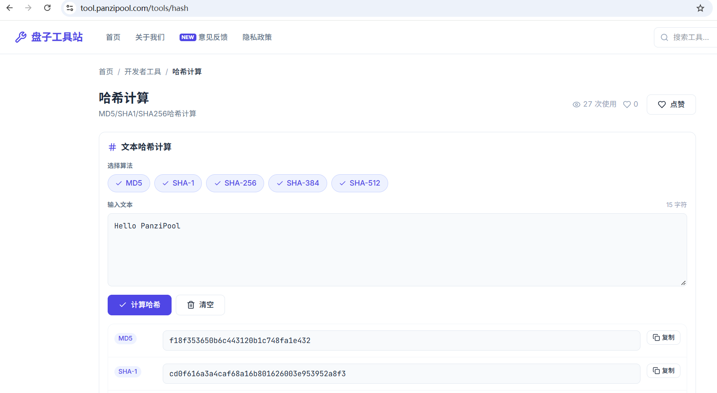This screenshot has width=717, height=393.
Task: Click the MD5 result label badge
Action: [125, 338]
